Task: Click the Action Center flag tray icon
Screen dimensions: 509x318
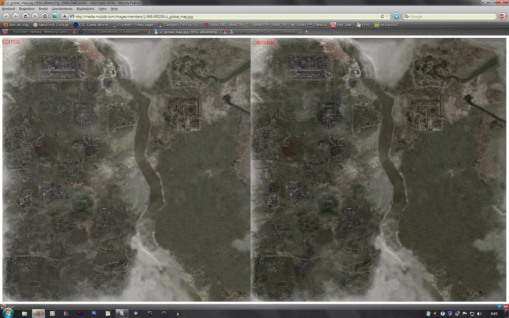Action: click(464, 313)
